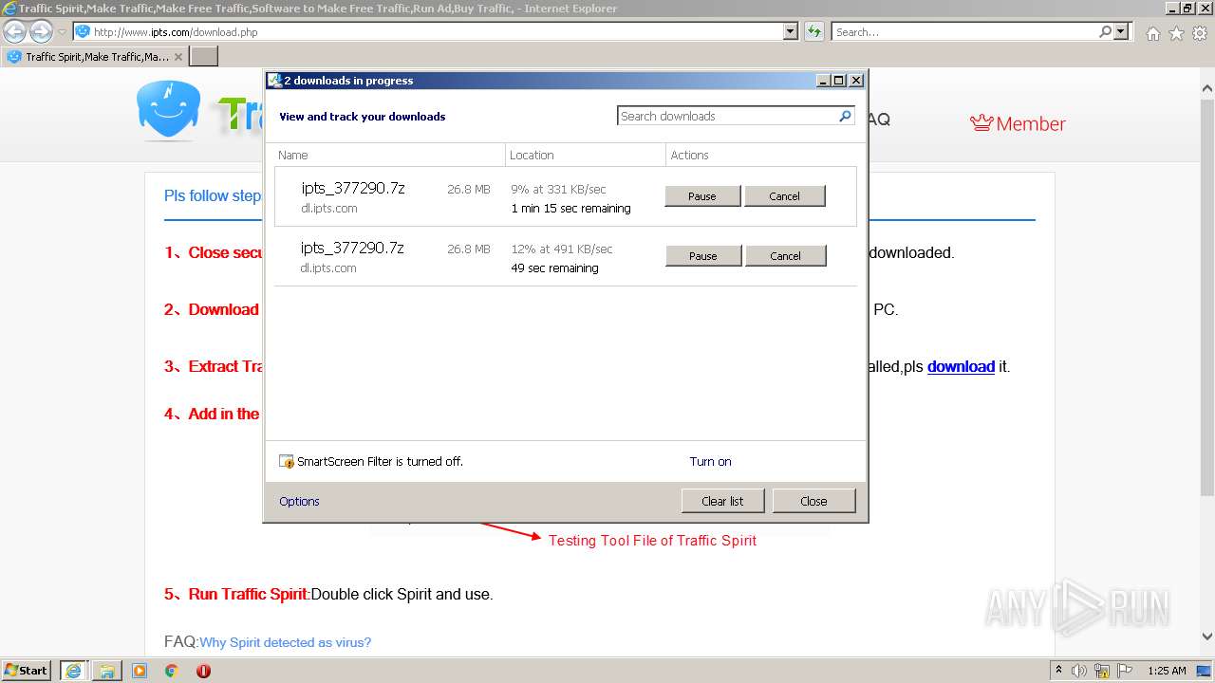This screenshot has height=683, width=1215.
Task: Click the Clear list button
Action: tap(722, 501)
